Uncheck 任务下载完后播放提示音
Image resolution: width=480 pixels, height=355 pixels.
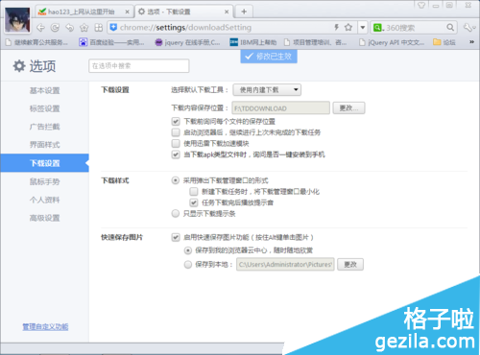pos(194,202)
